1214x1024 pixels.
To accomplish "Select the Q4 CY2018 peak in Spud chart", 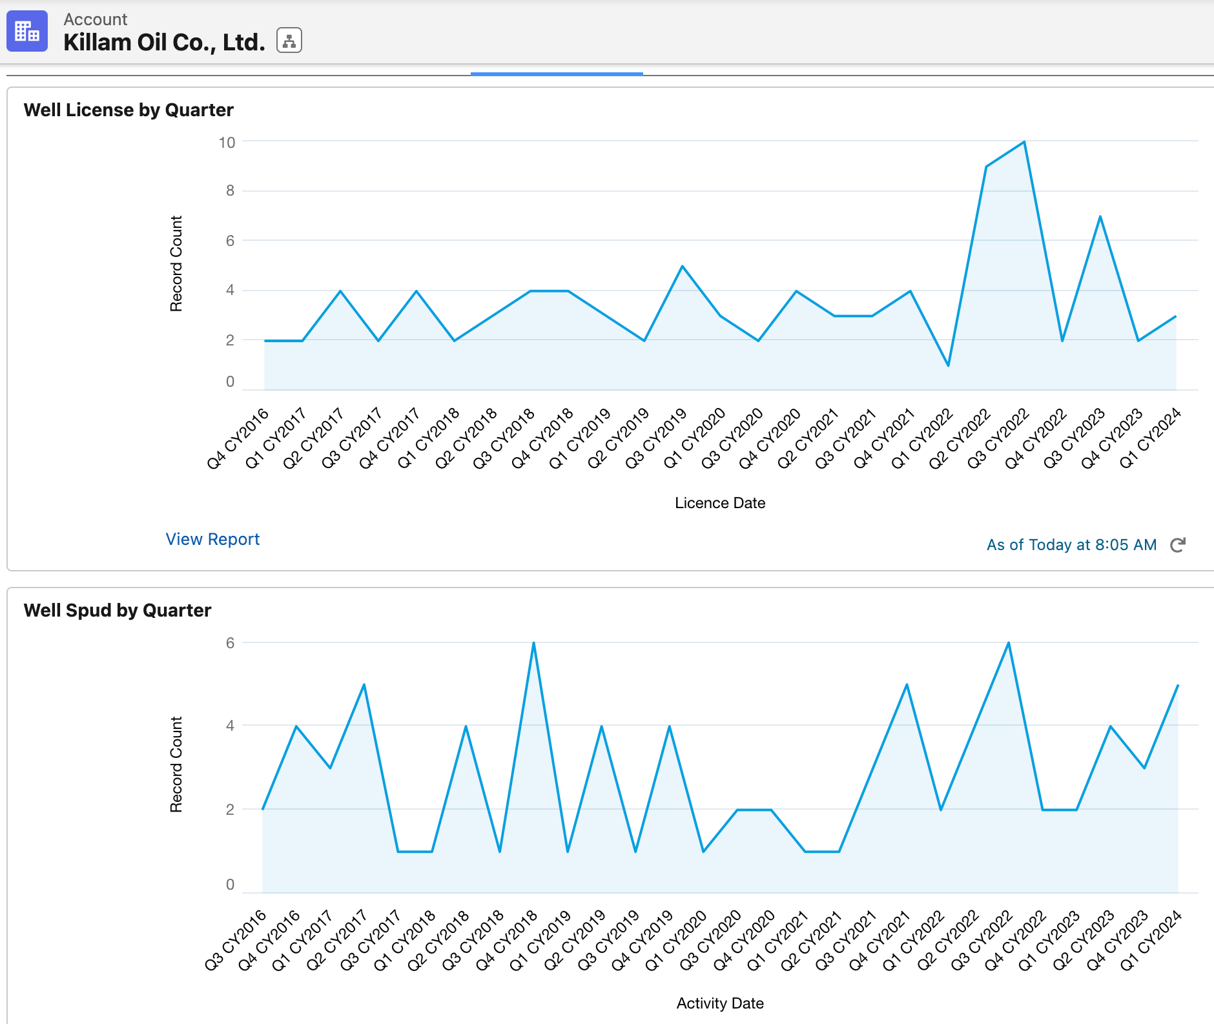I will pyautogui.click(x=533, y=643).
